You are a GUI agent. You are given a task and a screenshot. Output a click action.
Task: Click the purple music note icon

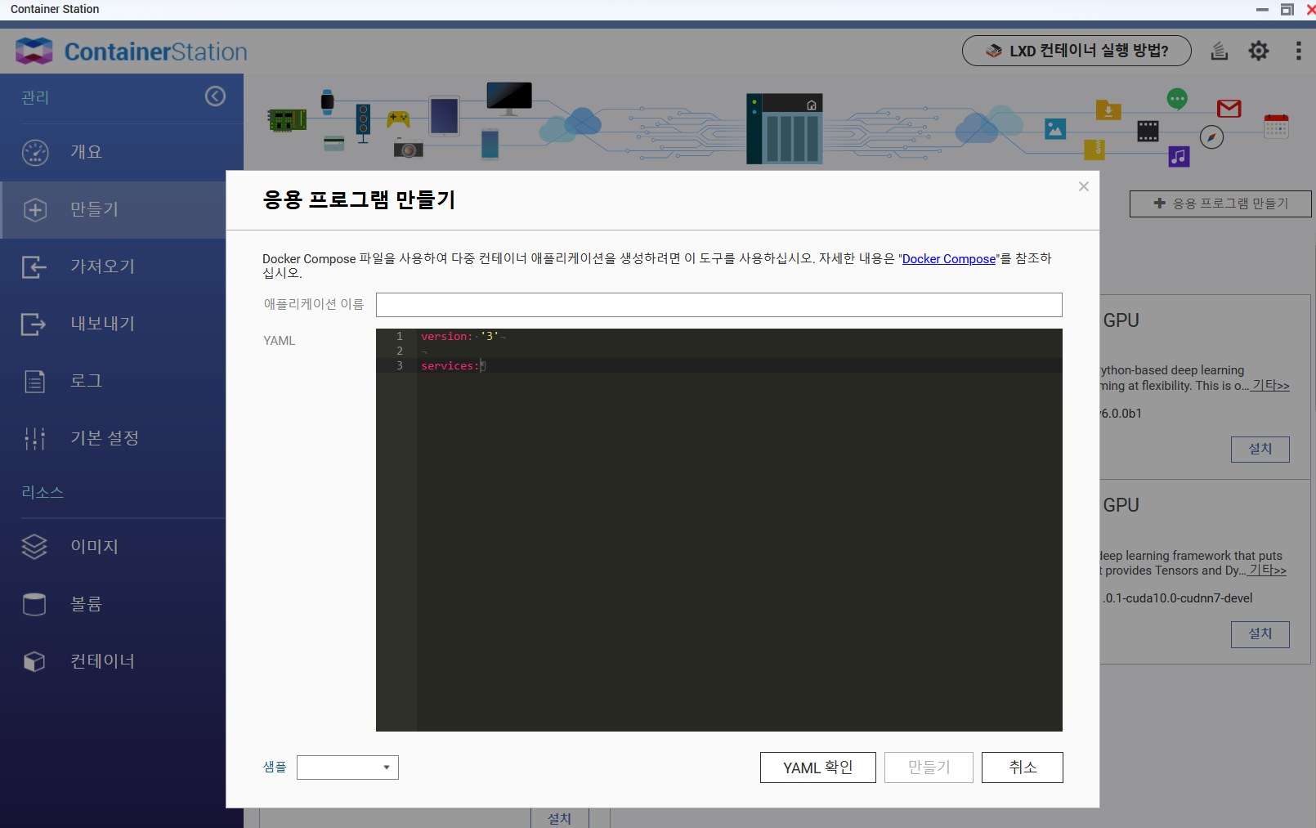pos(1179,156)
